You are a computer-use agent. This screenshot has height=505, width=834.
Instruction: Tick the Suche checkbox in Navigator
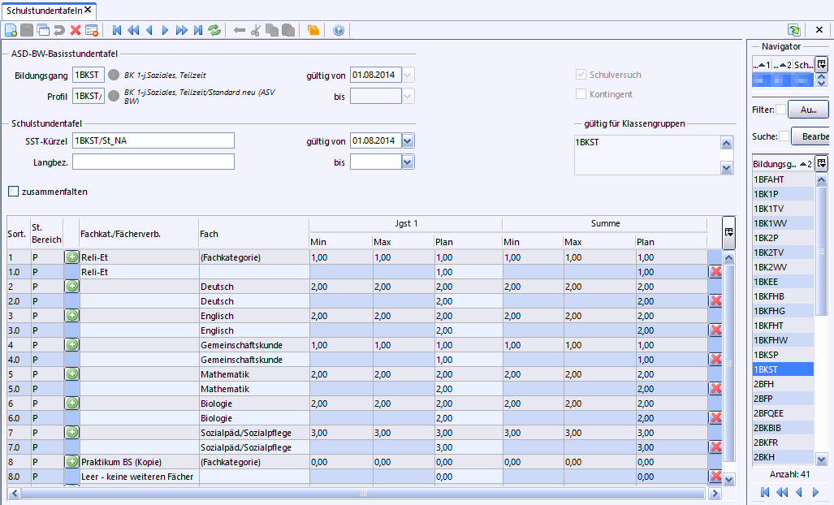point(784,136)
